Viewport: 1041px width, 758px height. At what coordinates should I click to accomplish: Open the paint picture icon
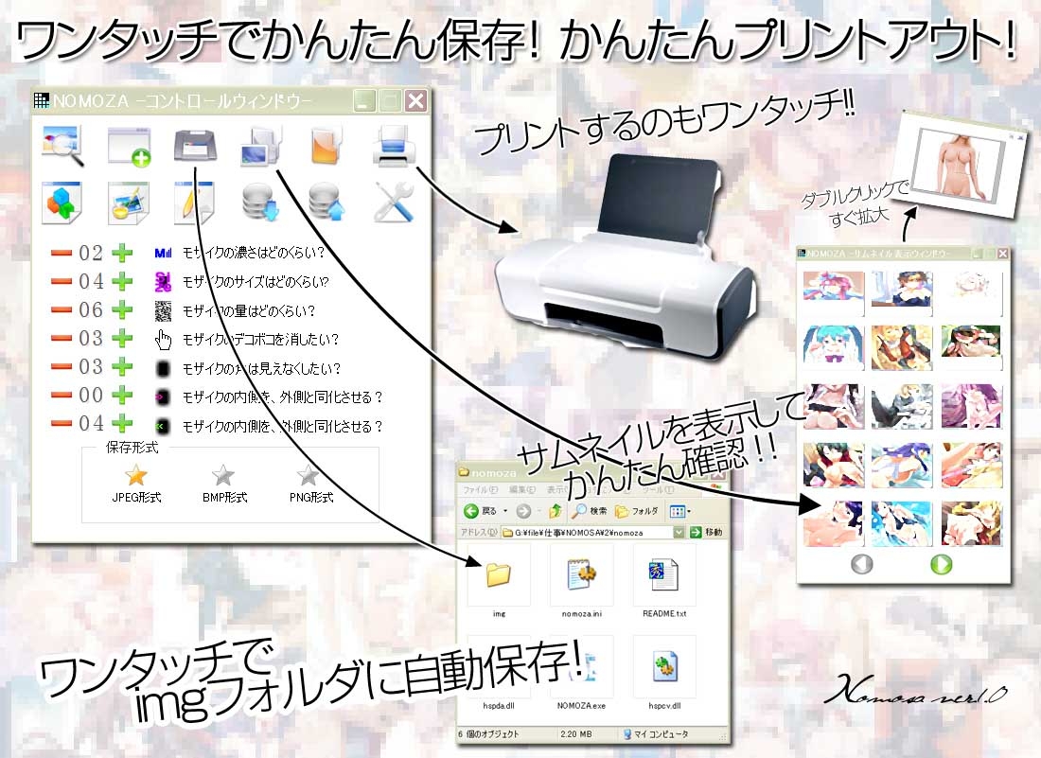click(x=129, y=202)
